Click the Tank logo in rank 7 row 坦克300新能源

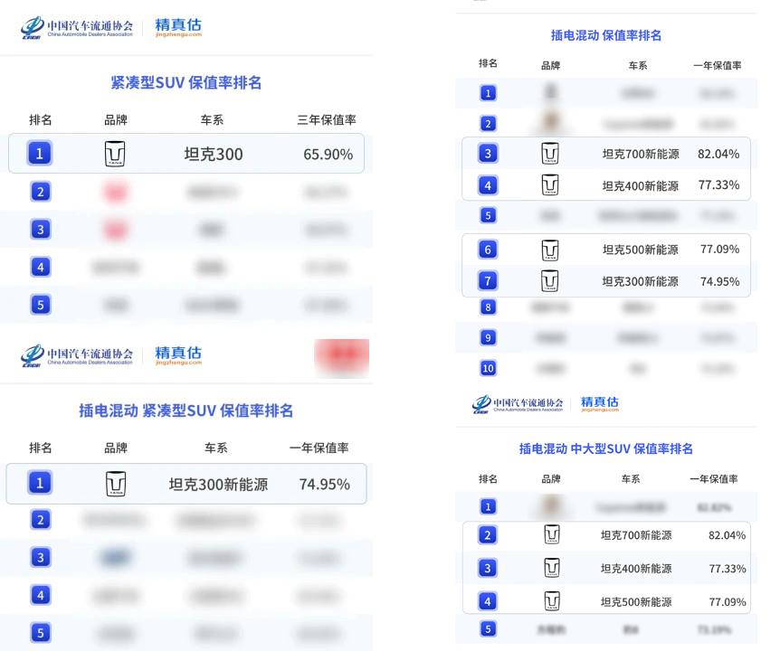[x=550, y=281]
